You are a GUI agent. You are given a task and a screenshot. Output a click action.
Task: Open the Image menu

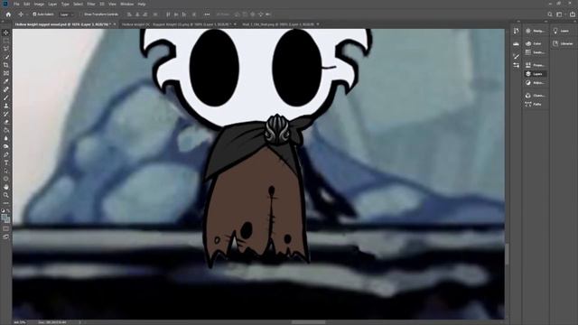coord(39,4)
